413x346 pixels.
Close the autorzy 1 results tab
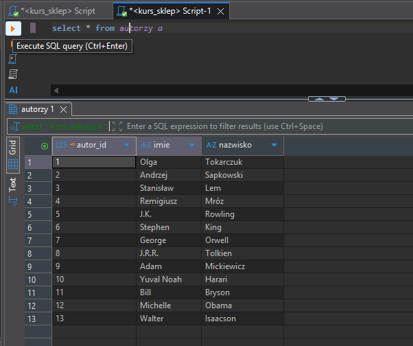click(63, 110)
